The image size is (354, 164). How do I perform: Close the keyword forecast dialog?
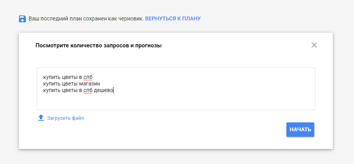[x=314, y=45]
